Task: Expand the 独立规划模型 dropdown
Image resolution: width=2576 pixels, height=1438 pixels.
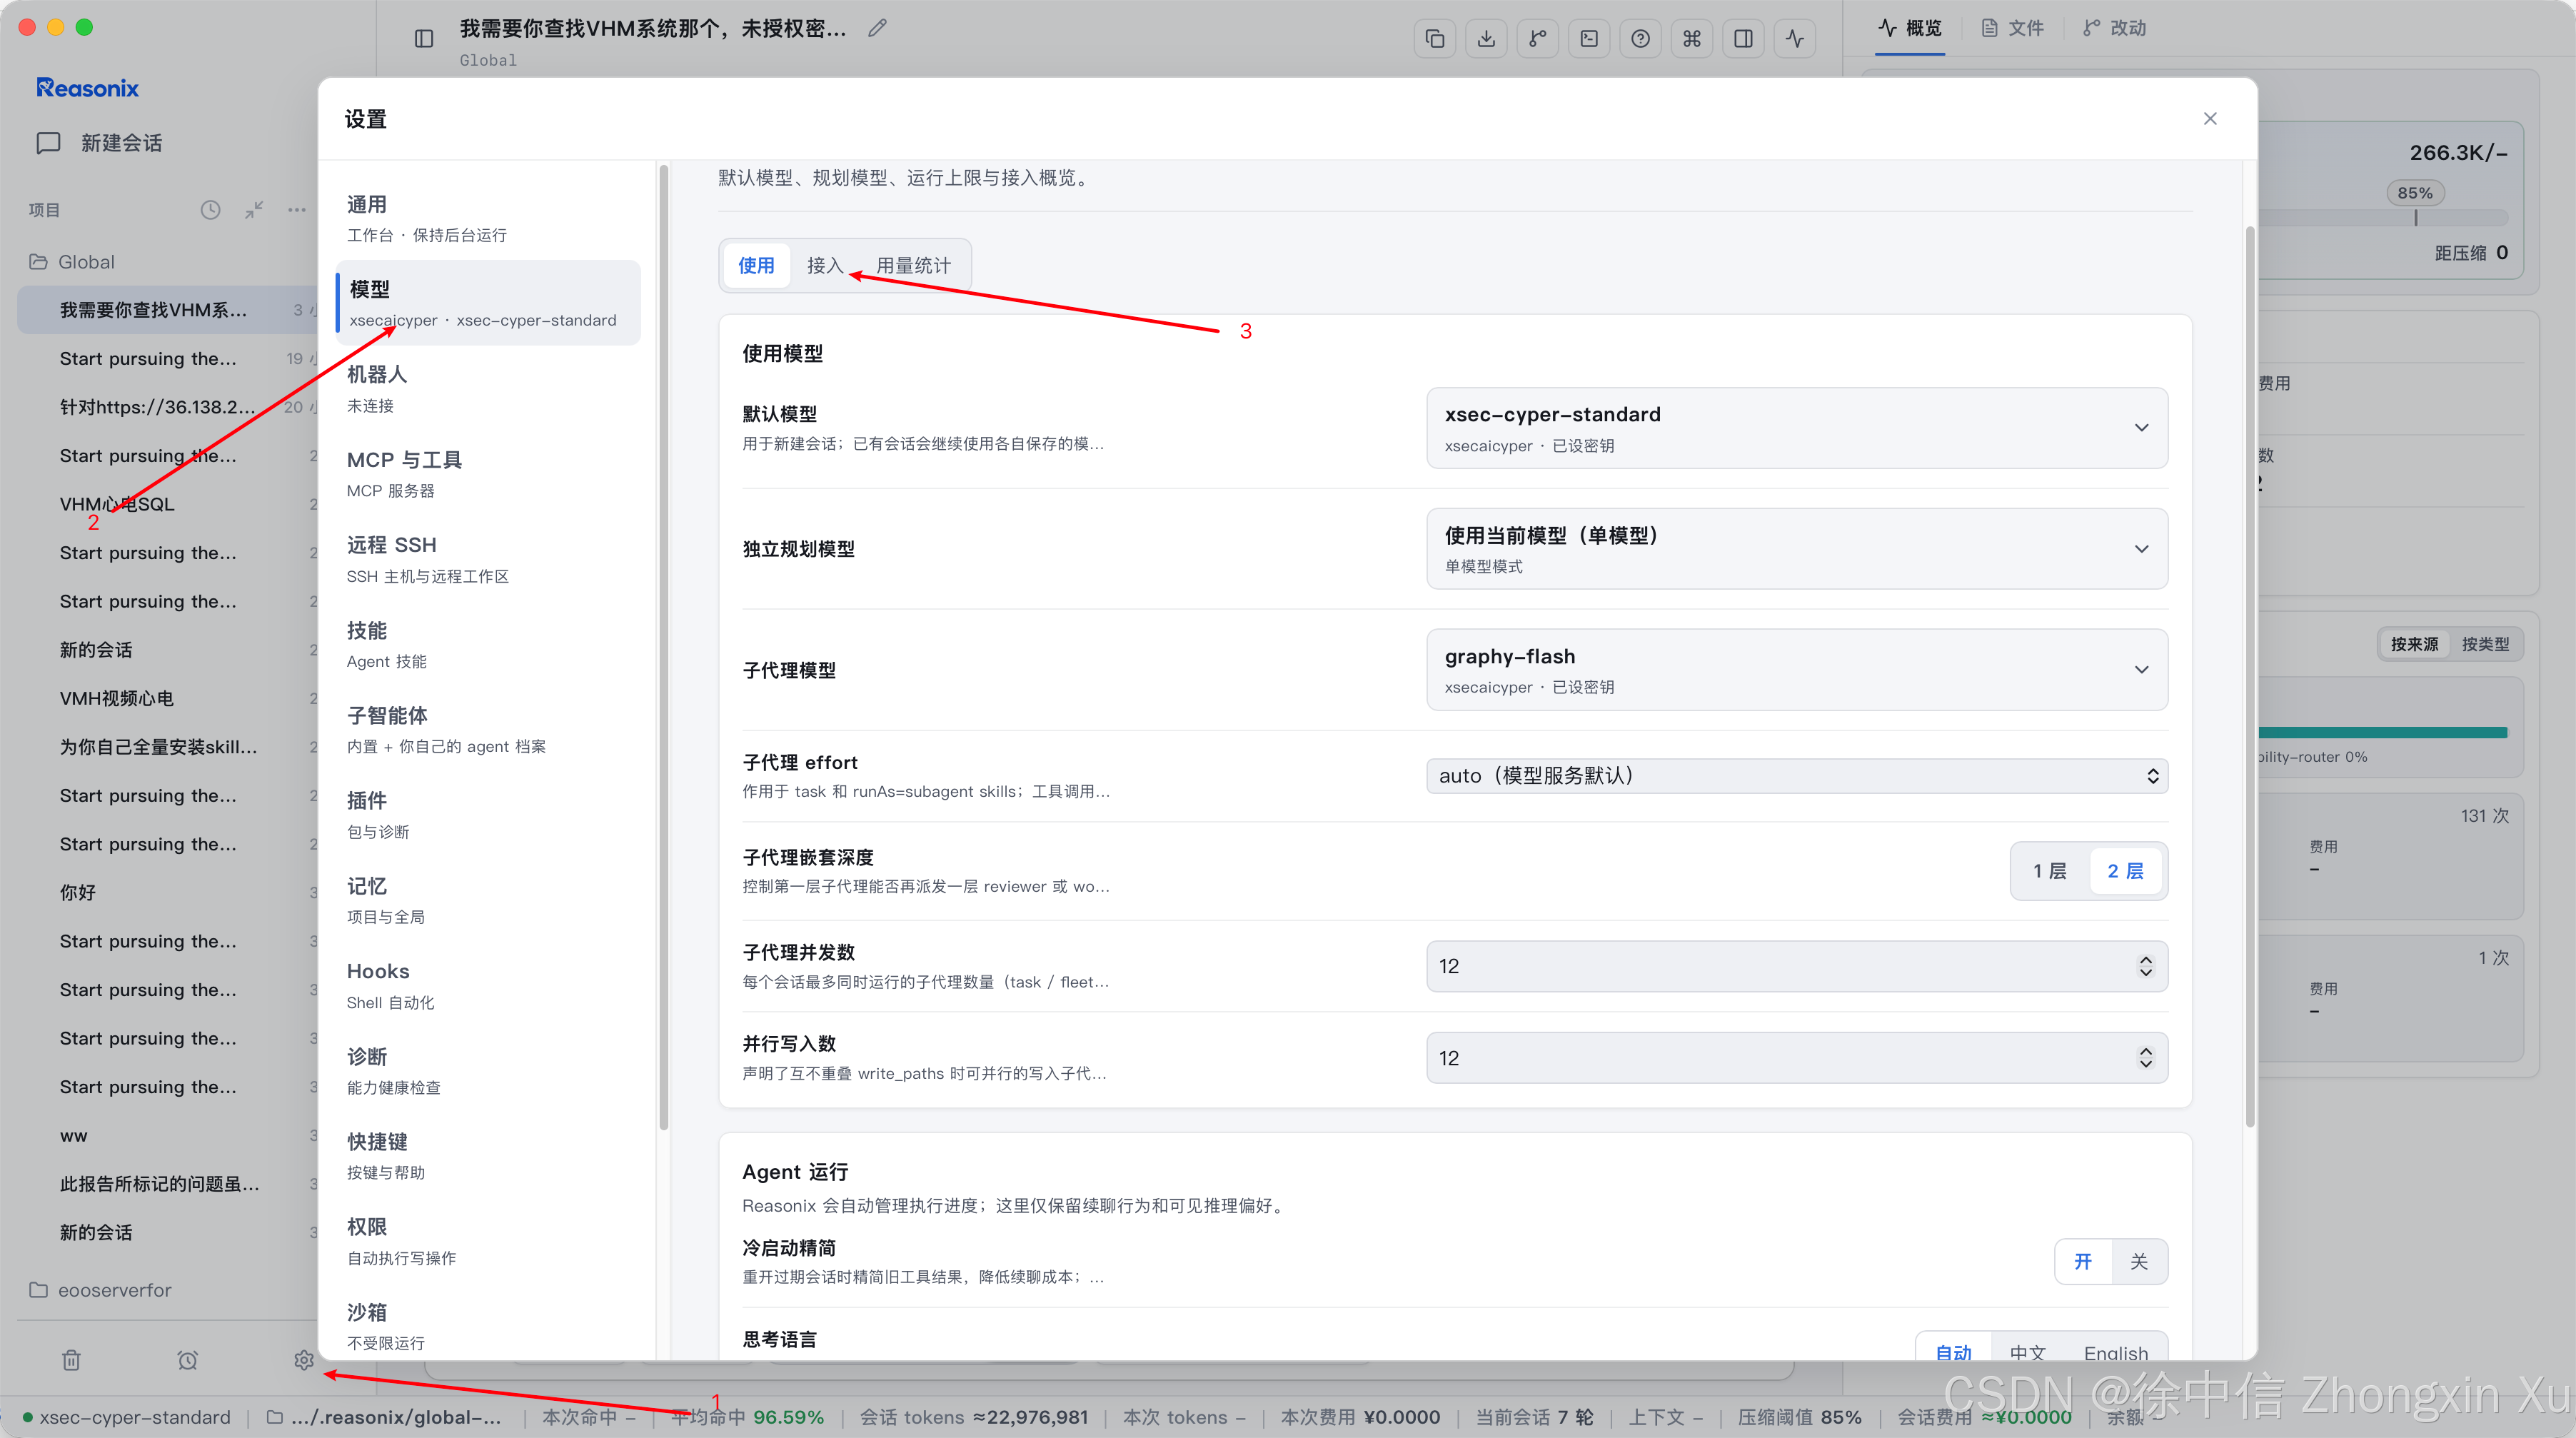Action: [1797, 549]
